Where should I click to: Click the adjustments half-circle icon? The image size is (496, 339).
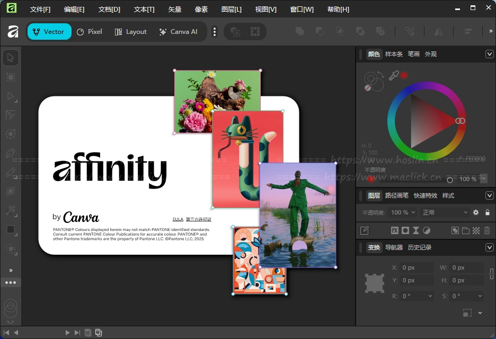pos(427,230)
